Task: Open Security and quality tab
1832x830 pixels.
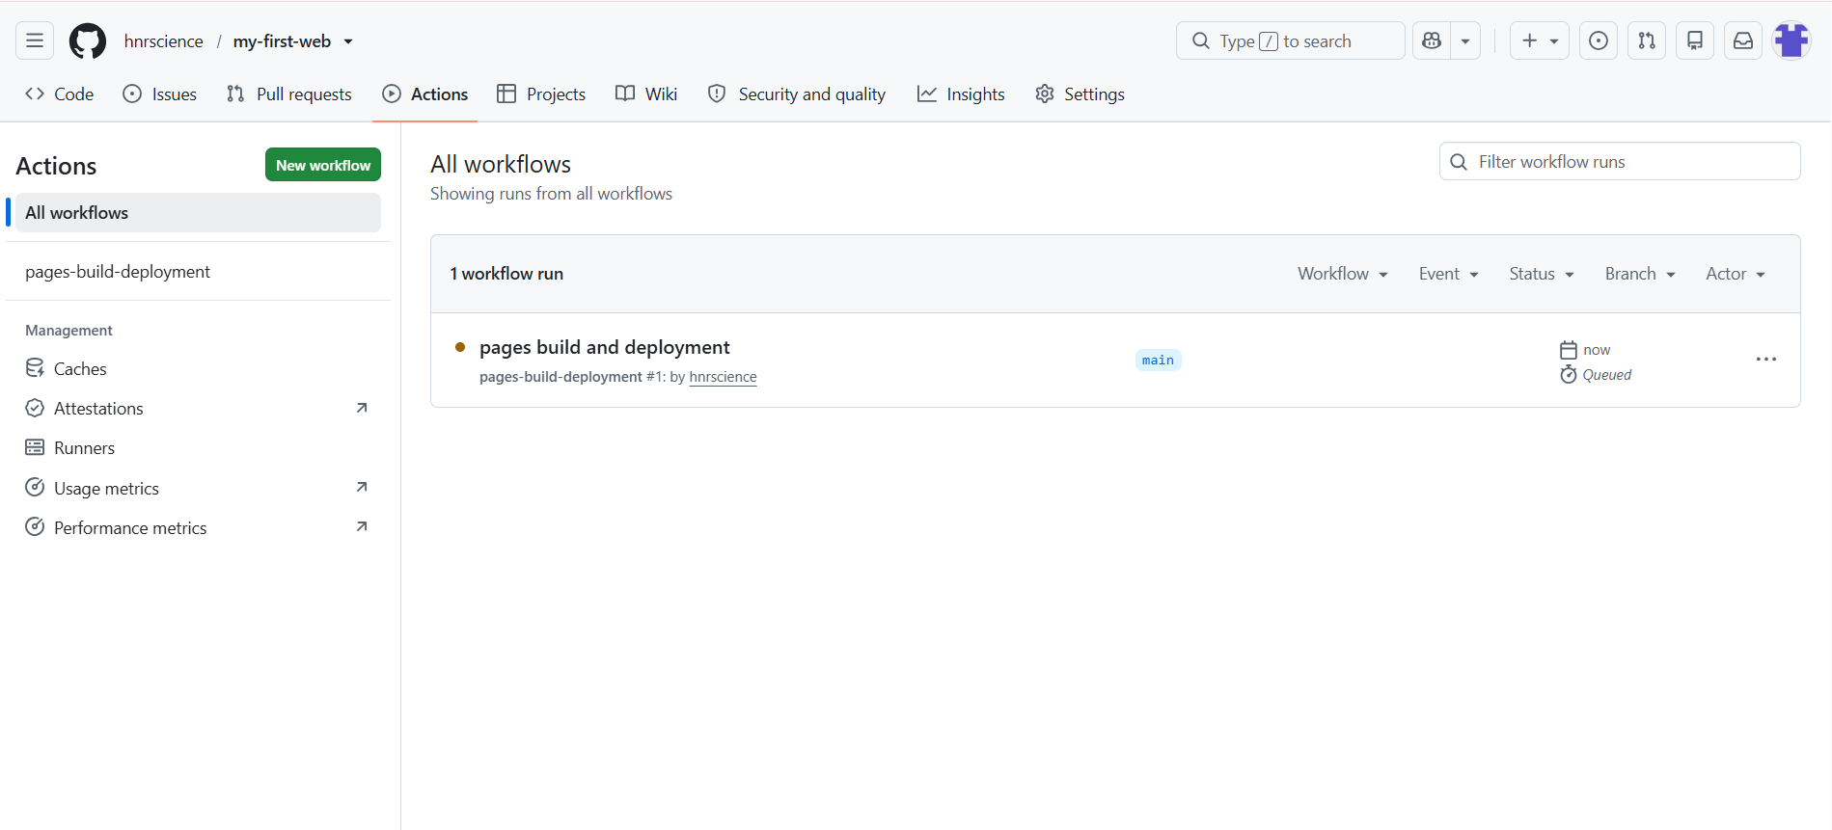Action: pyautogui.click(x=797, y=94)
